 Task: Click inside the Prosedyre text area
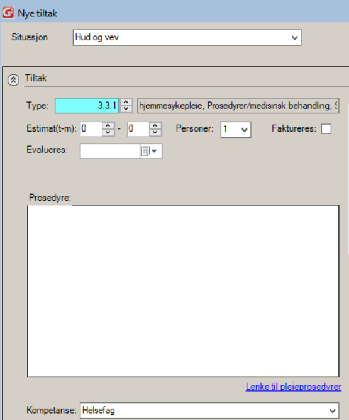pos(183,291)
